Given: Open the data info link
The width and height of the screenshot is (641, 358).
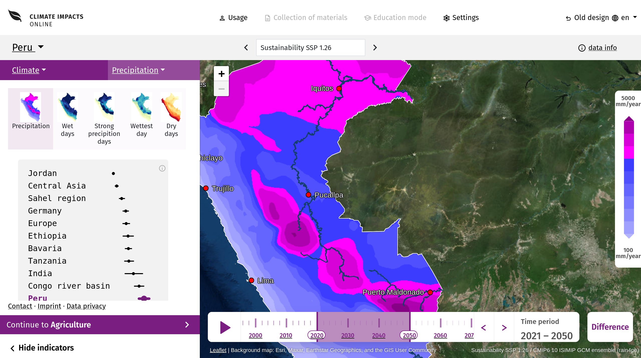Looking at the screenshot, I should tap(598, 48).
